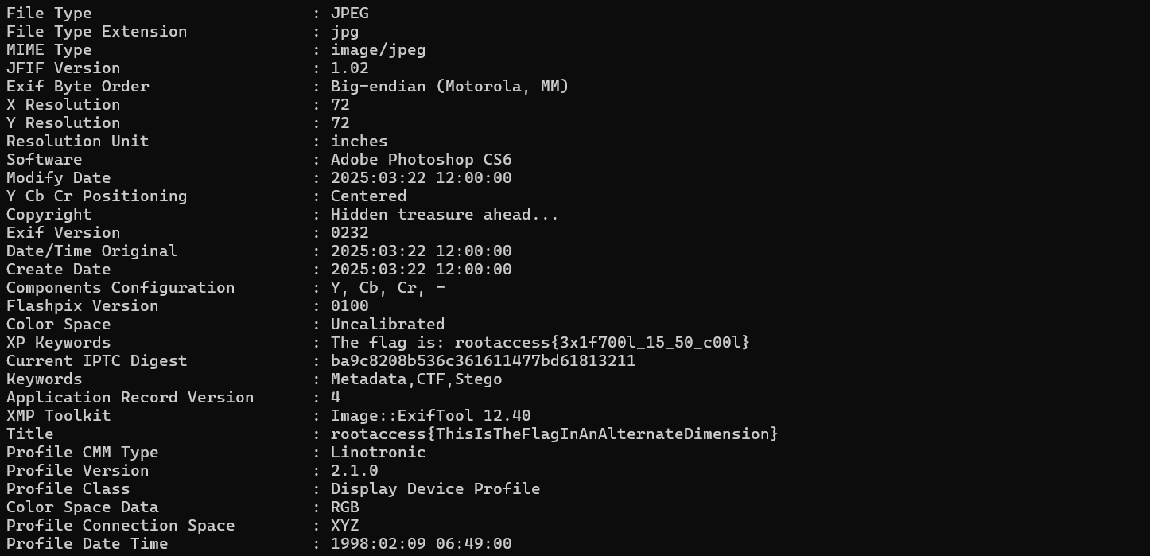Click the Profile CMM Type 'Linotronic' value

pyautogui.click(x=378, y=452)
